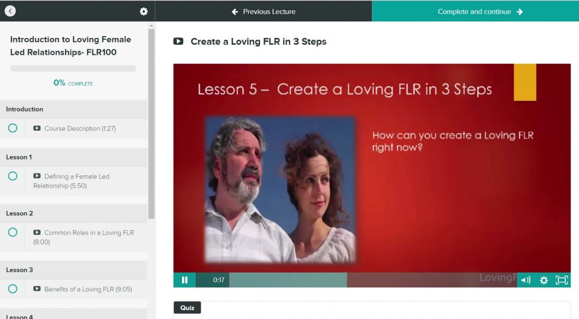
Task: Click Complete and continue button
Action: (x=475, y=11)
